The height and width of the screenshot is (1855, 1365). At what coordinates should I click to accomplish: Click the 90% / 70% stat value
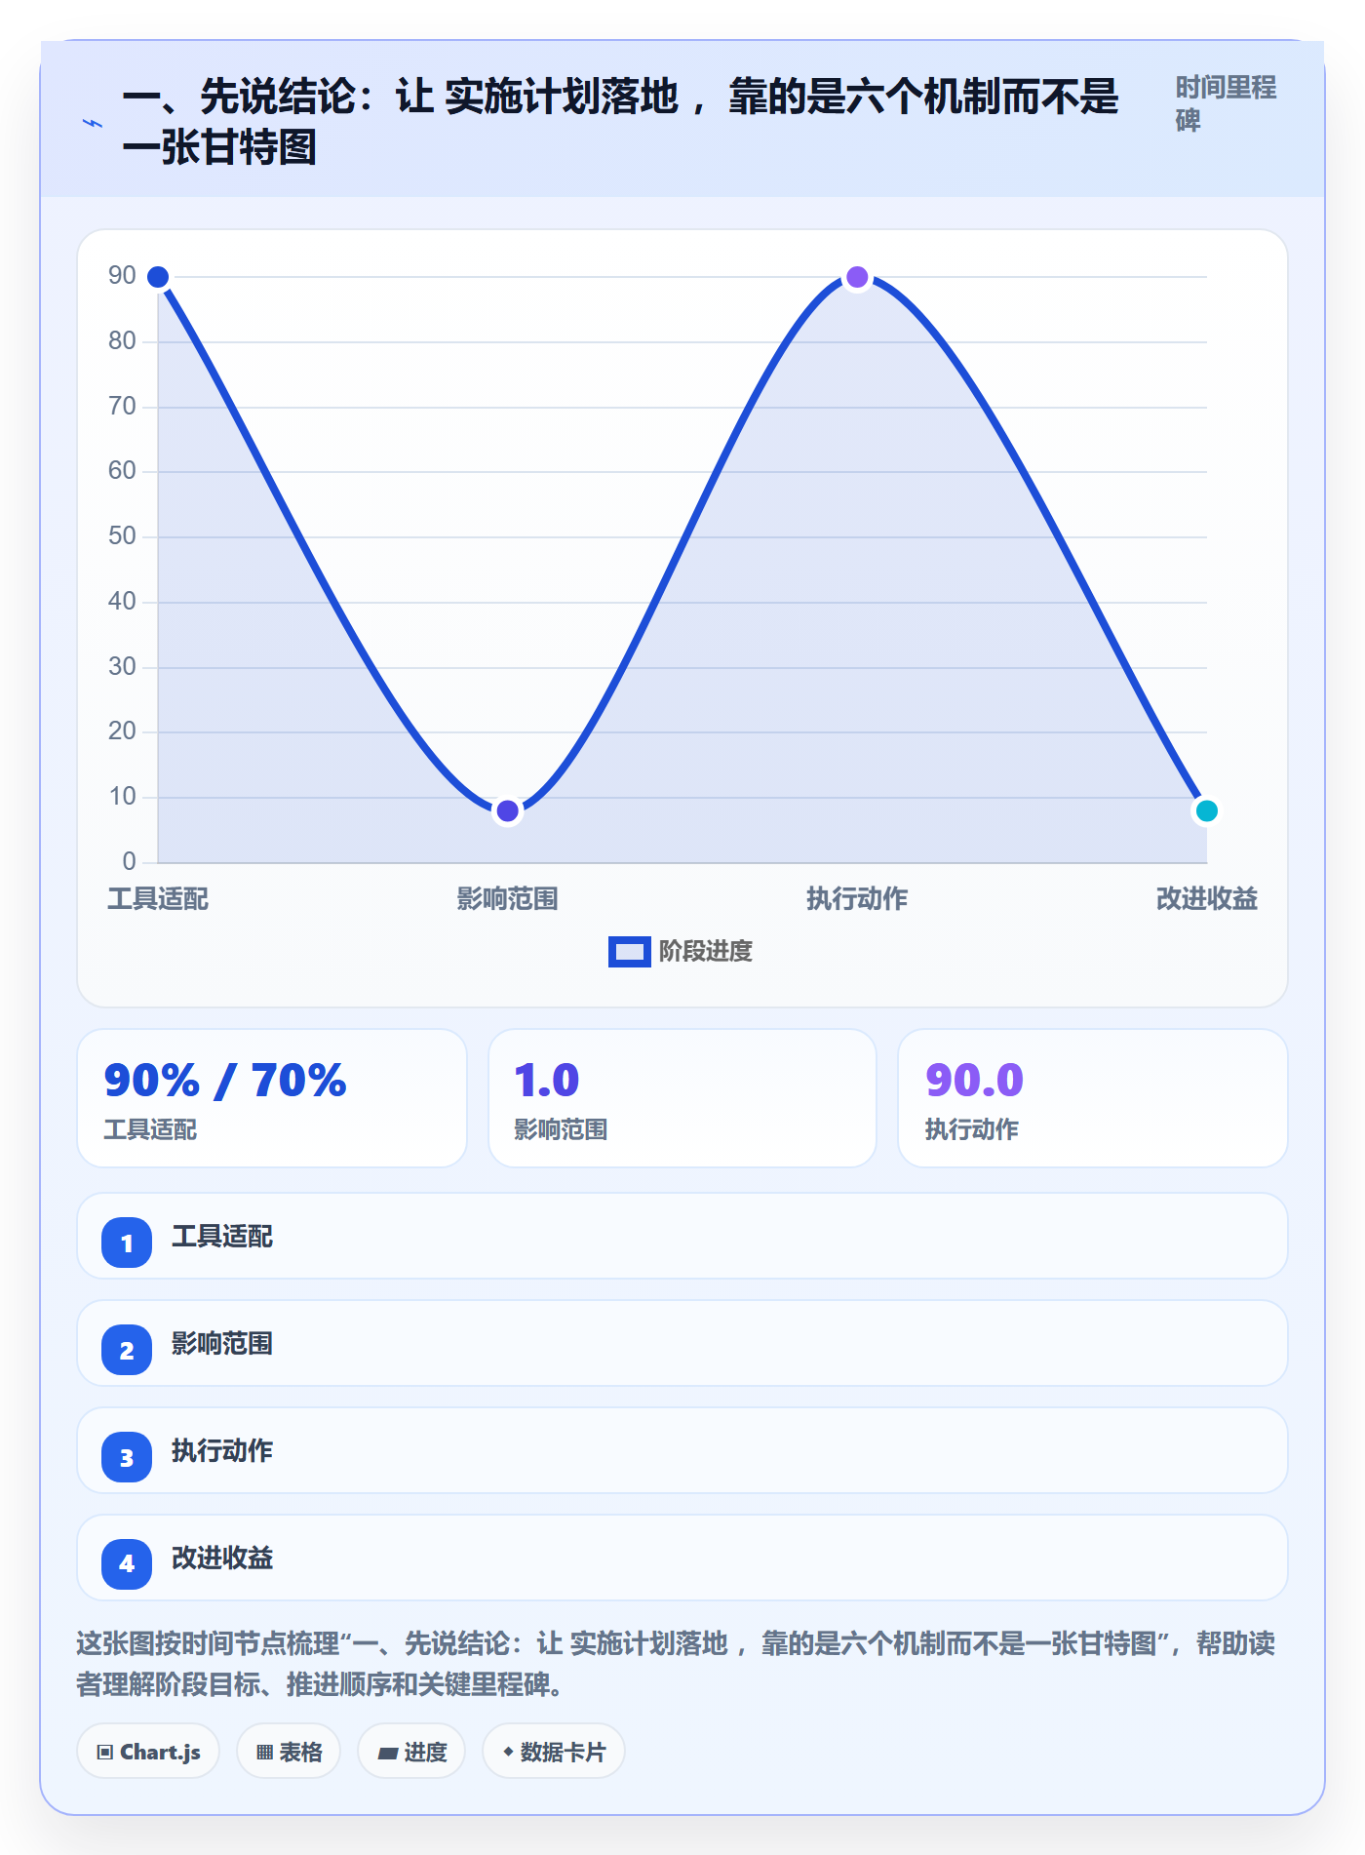(x=225, y=1080)
